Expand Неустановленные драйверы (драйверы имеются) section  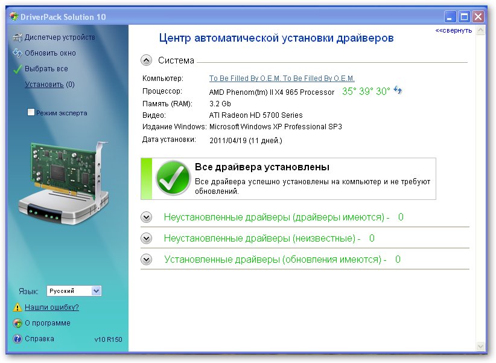[146, 217]
